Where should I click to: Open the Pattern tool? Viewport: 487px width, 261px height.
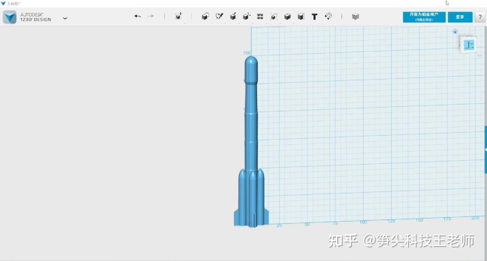260,16
